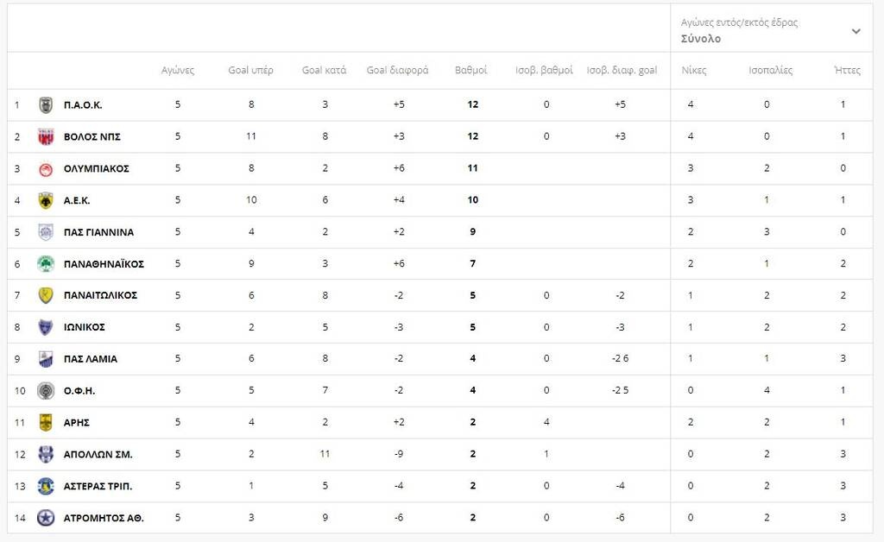Select the ΠΑΣ ΛΑΜΙΑ team name
Image resolution: width=884 pixels, height=542 pixels.
tap(91, 359)
